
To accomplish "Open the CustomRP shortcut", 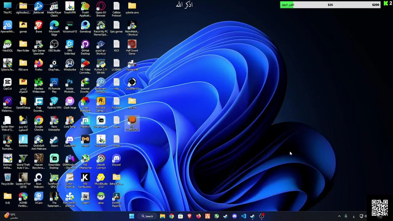I will pos(70,141).
